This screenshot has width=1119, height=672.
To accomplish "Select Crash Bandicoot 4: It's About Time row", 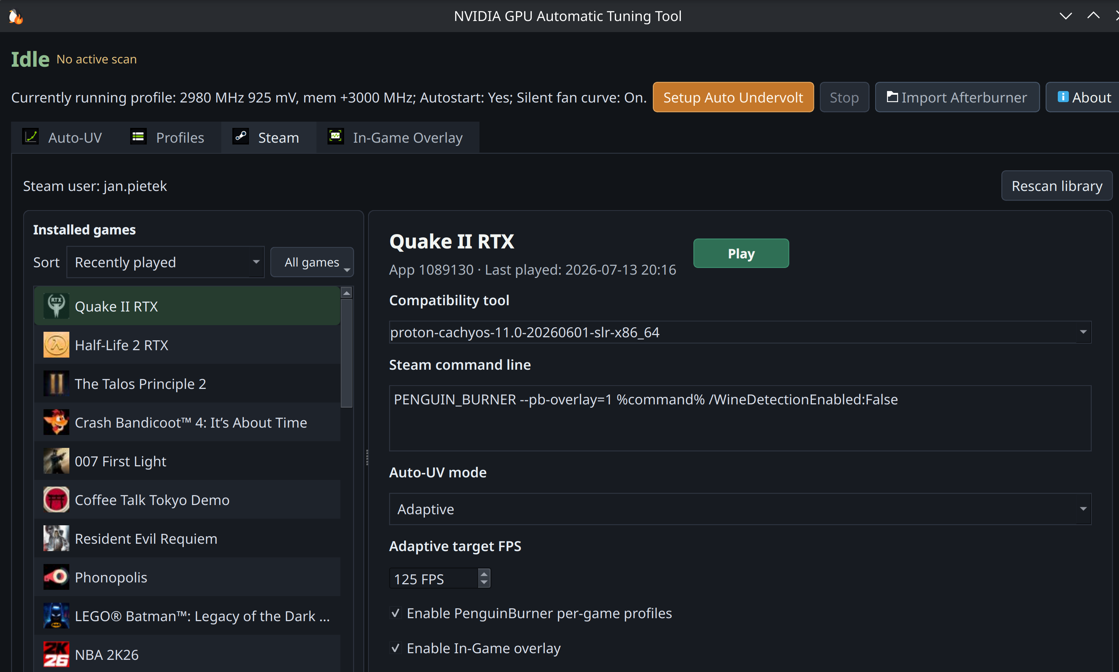I will coord(187,422).
